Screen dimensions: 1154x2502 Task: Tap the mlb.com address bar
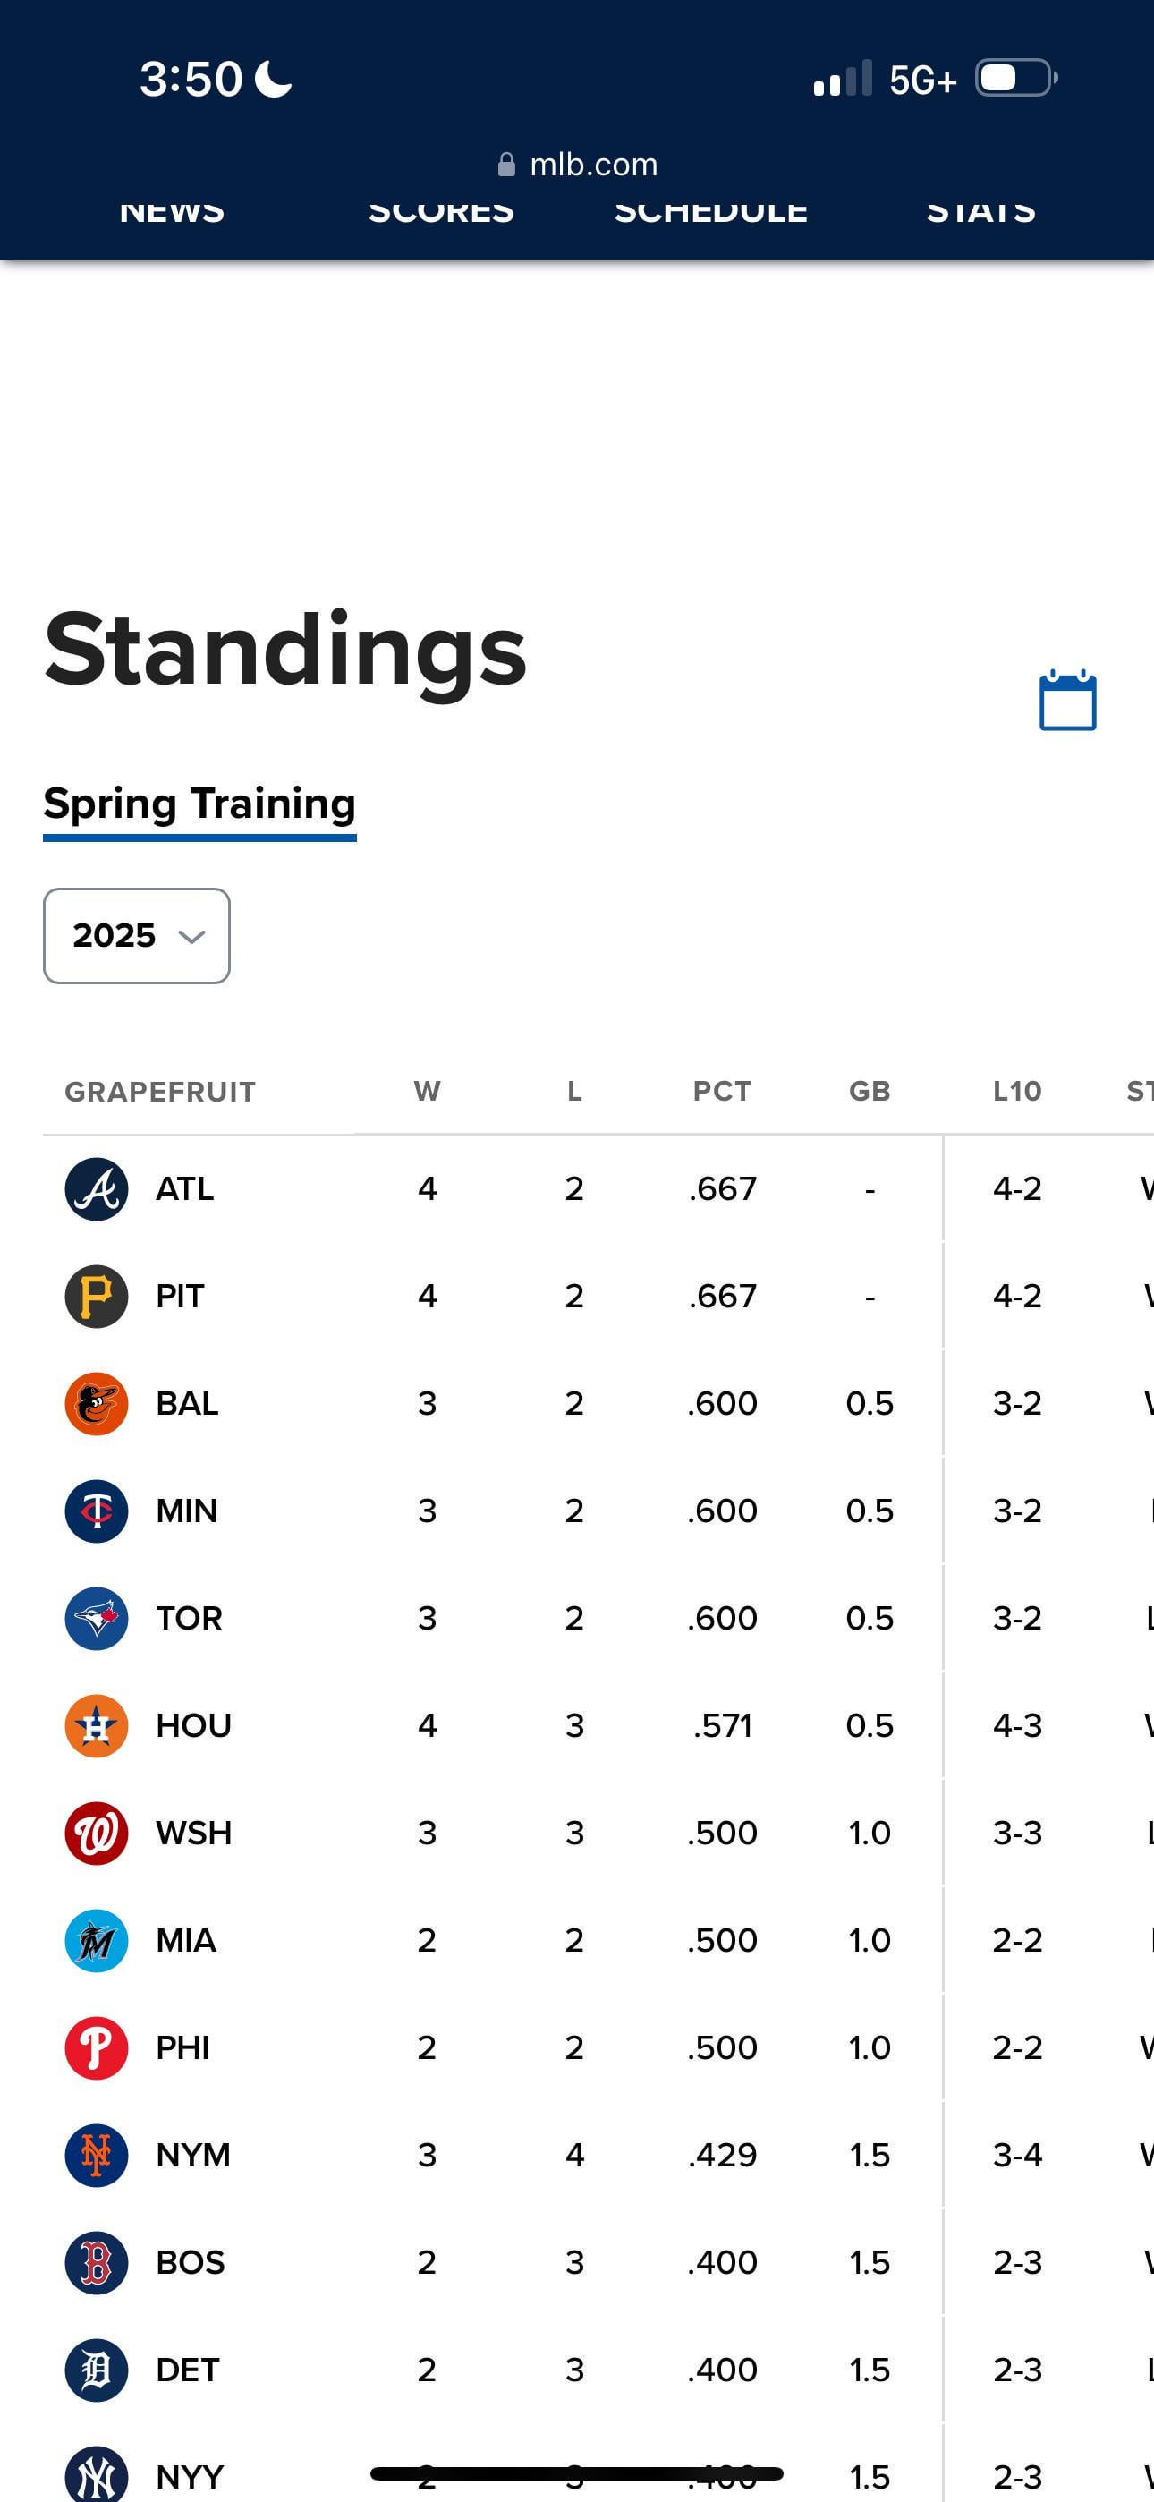(577, 164)
